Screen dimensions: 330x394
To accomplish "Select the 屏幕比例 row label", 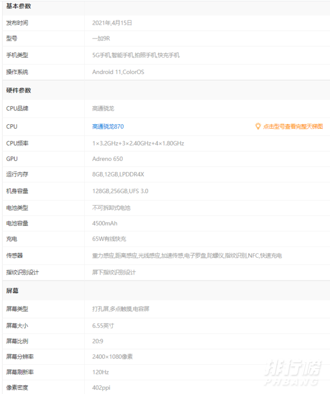I will tap(17, 341).
